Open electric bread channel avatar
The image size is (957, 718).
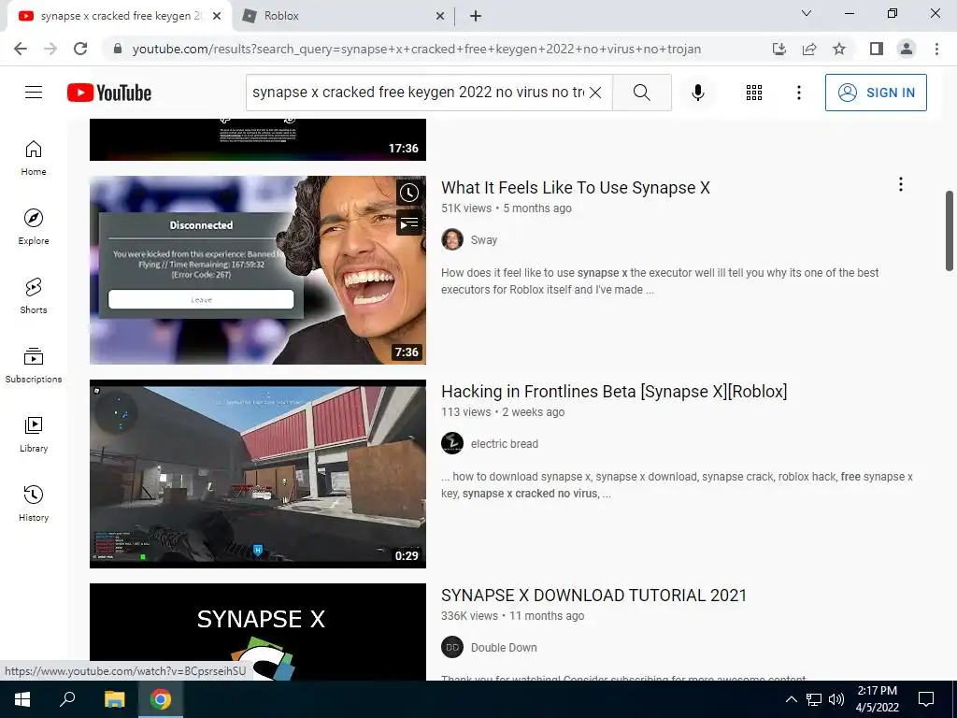452,443
